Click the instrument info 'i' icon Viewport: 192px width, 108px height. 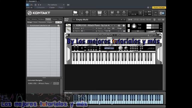pyautogui.click(x=124, y=25)
